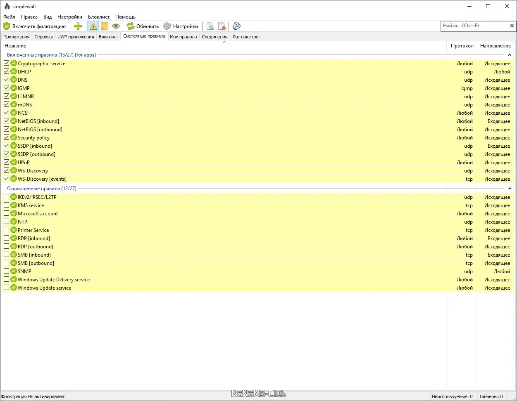The height and width of the screenshot is (401, 517).
Task: Click Таймеры: 0 in status bar
Action: (x=491, y=396)
